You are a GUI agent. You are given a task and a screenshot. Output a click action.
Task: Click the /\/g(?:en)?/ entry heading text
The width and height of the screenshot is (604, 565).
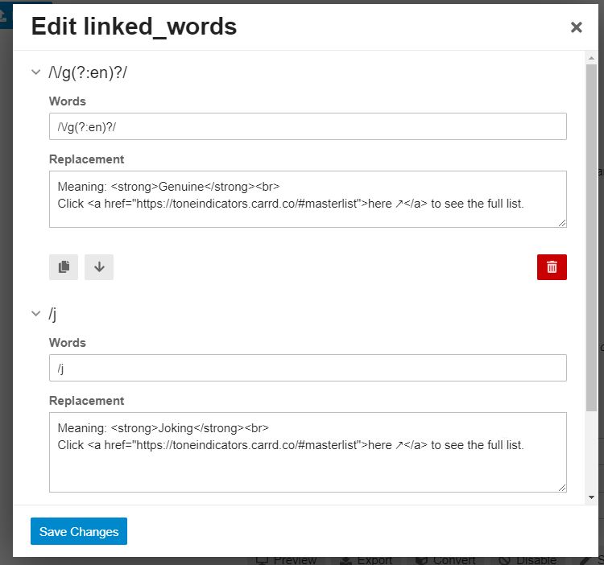(x=88, y=72)
